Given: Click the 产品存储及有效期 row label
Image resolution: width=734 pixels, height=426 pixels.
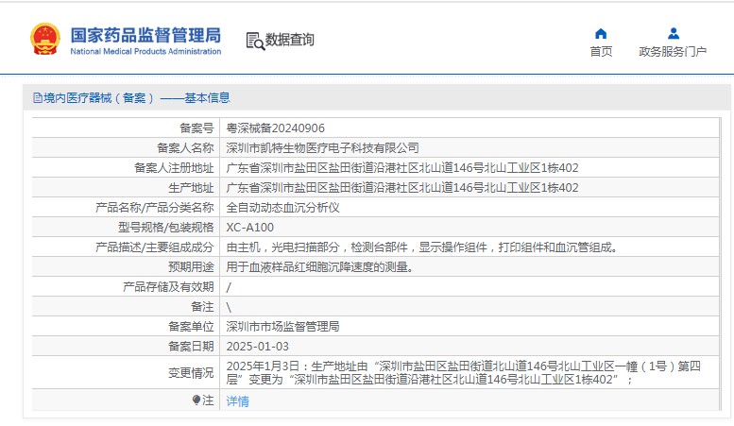Looking at the screenshot, I should [x=168, y=287].
